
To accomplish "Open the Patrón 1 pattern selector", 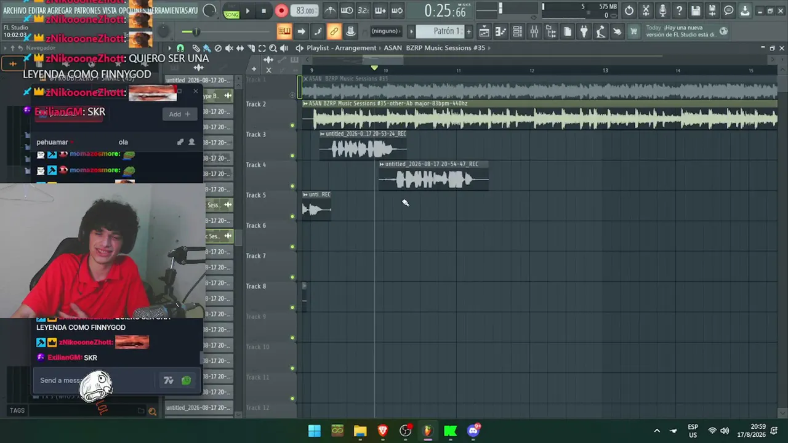I will [x=440, y=31].
